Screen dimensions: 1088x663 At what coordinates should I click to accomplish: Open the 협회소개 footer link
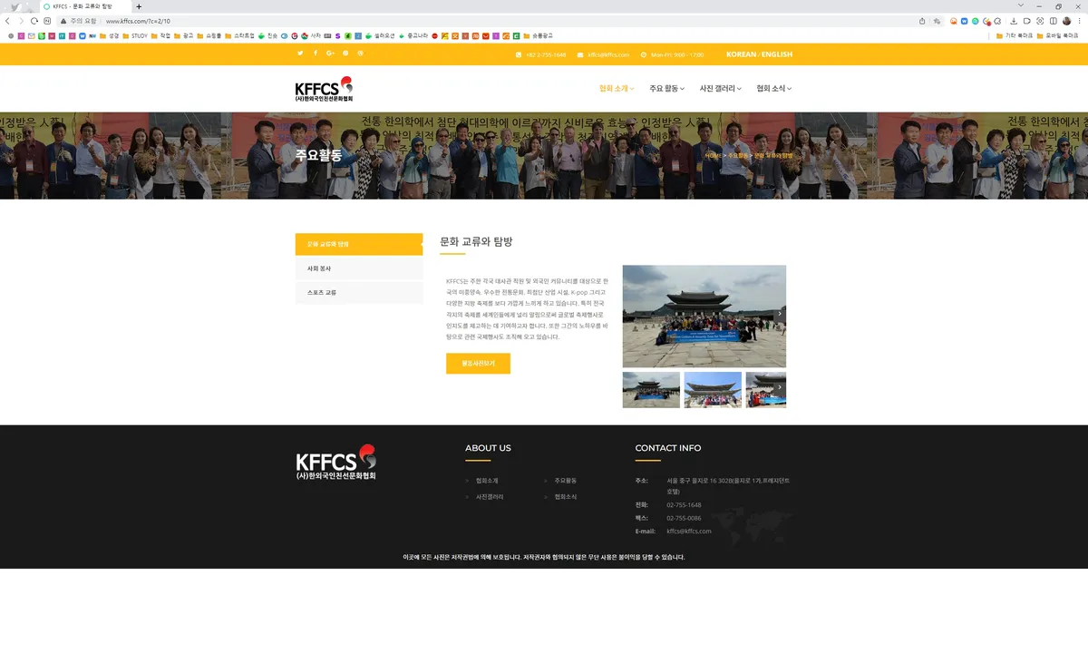click(x=487, y=481)
